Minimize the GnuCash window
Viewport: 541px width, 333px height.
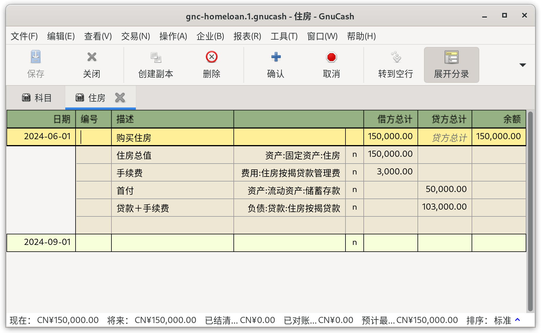pyautogui.click(x=485, y=16)
